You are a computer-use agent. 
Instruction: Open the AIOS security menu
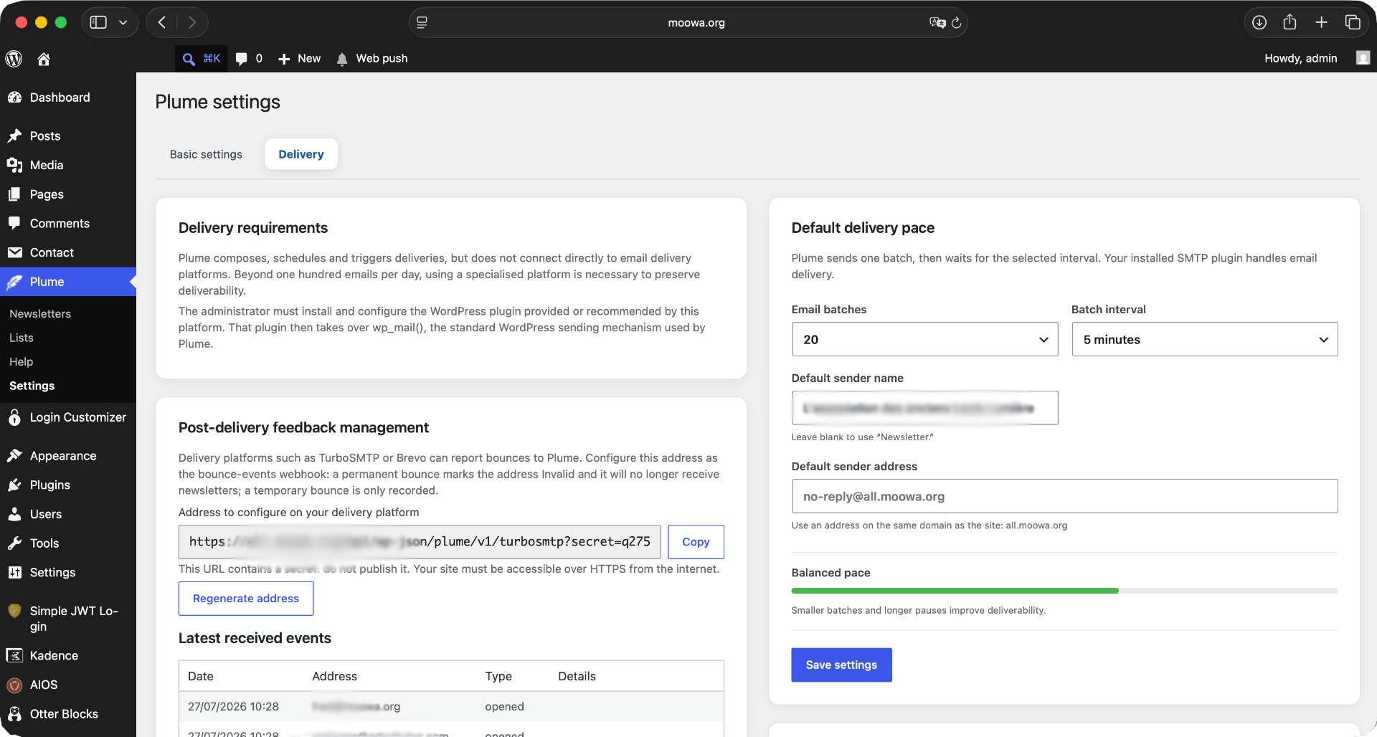tap(68, 685)
